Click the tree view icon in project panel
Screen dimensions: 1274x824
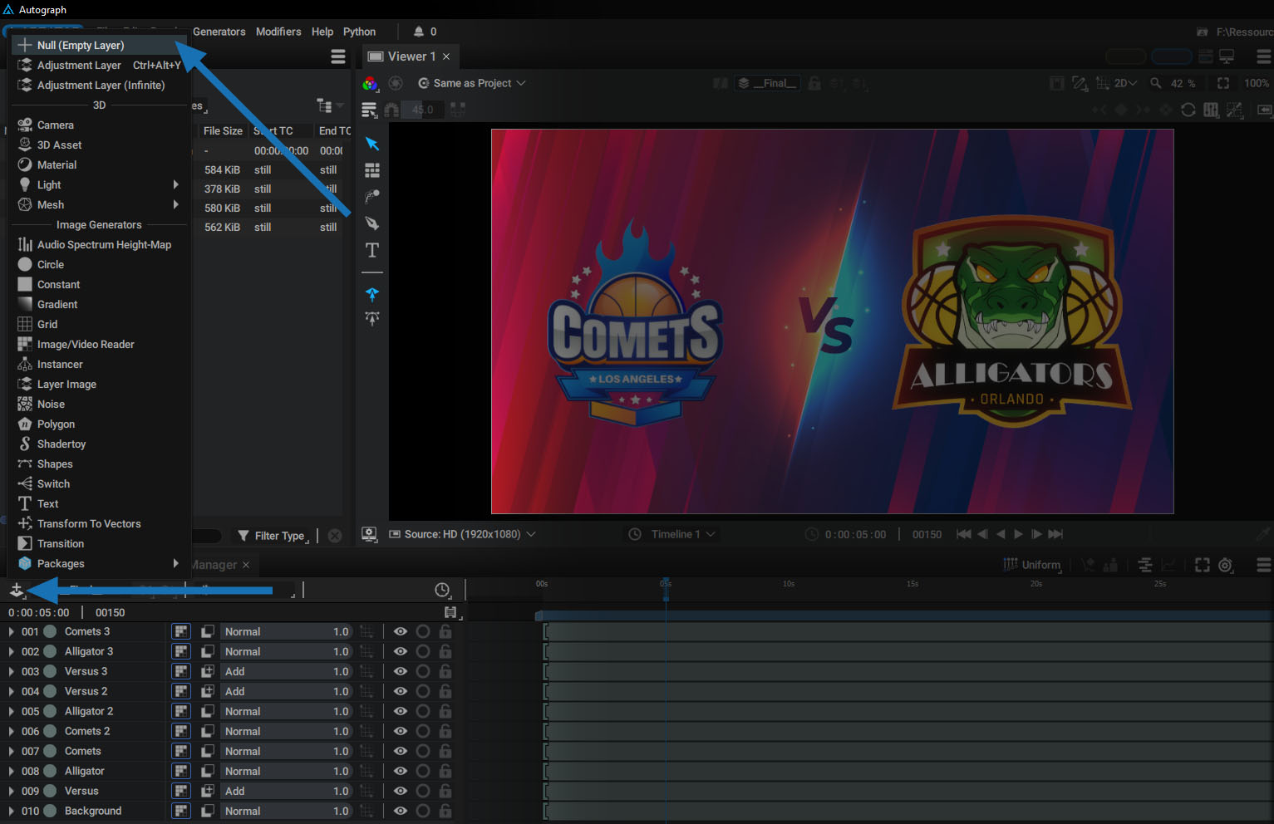point(325,105)
